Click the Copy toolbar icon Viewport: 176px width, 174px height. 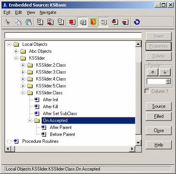[18, 22]
